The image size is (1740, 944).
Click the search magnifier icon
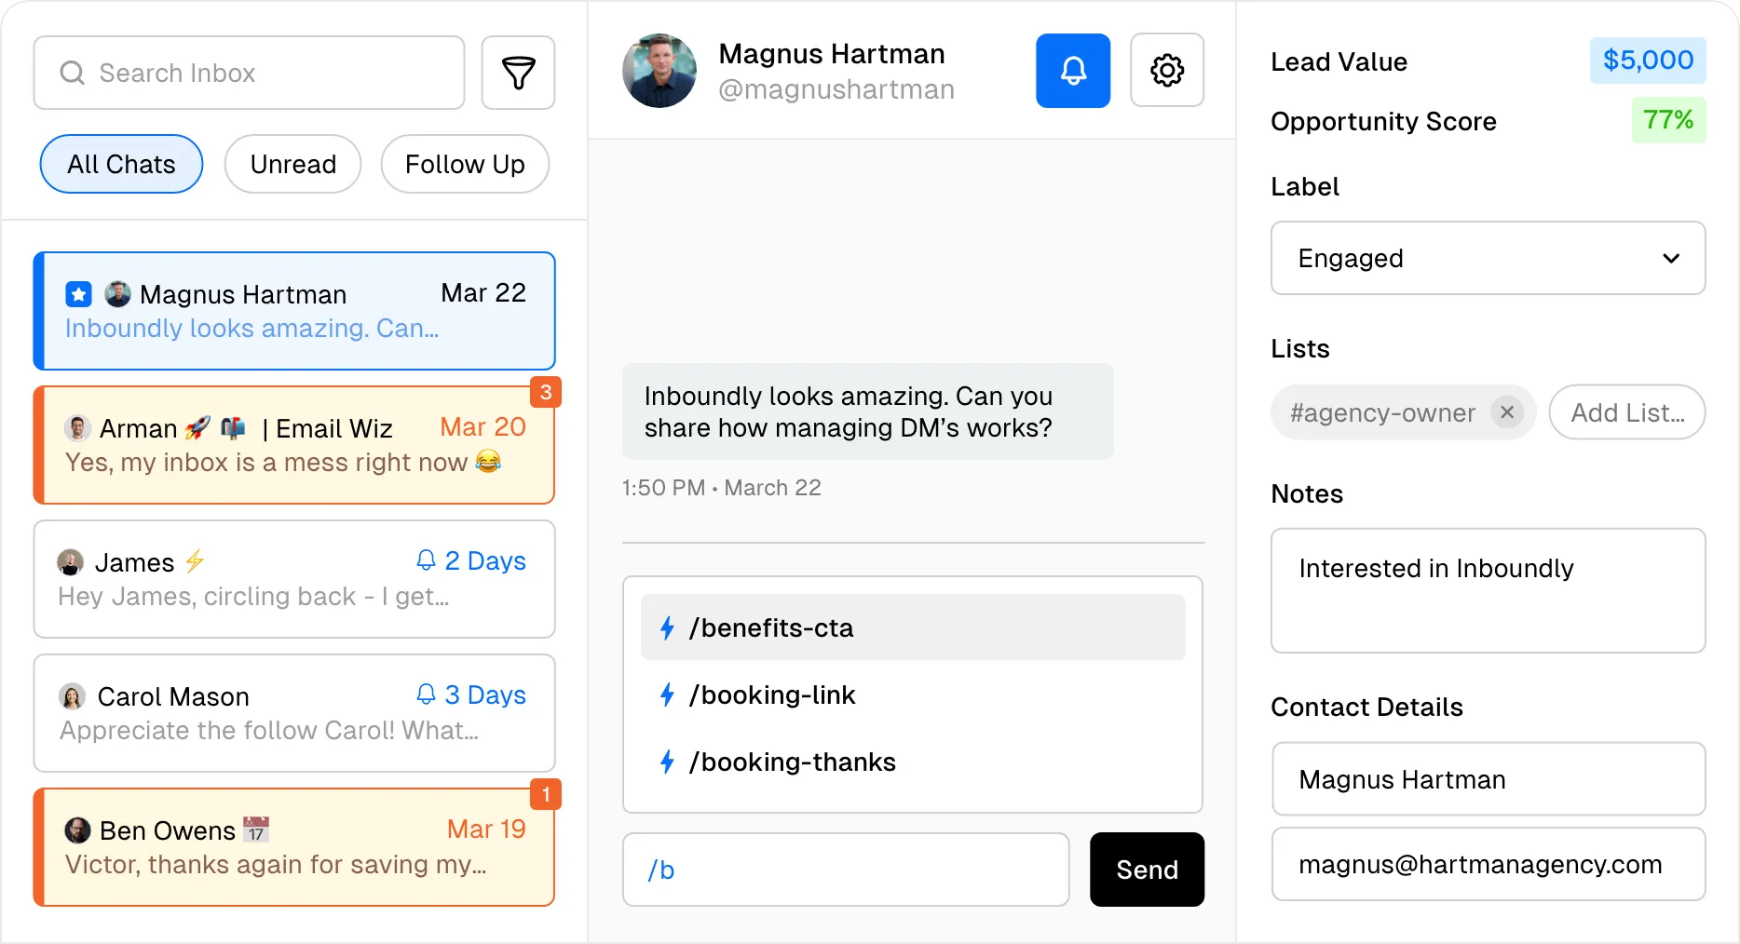[x=72, y=73]
